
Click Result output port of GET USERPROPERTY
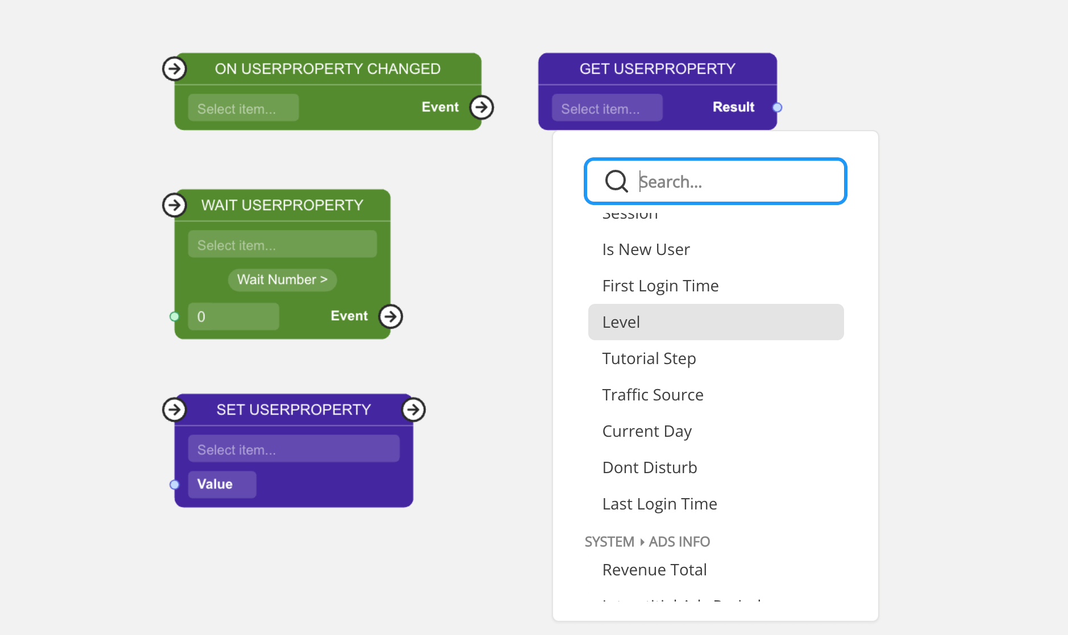[777, 107]
